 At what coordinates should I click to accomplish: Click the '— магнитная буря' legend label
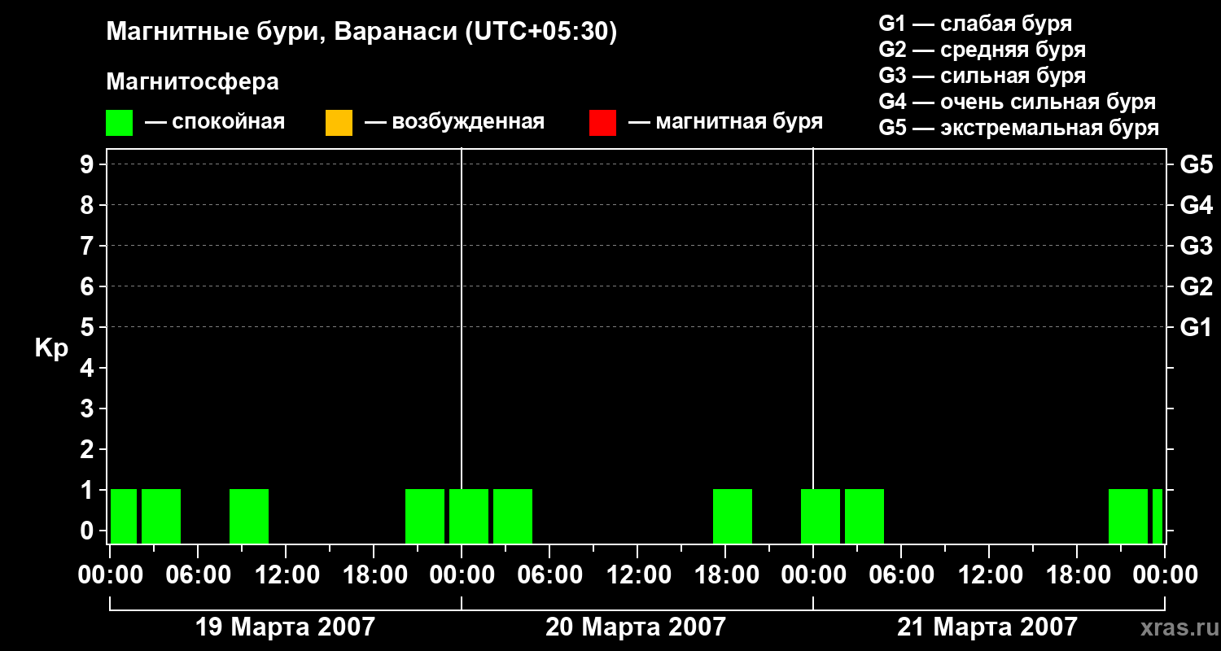point(726,123)
